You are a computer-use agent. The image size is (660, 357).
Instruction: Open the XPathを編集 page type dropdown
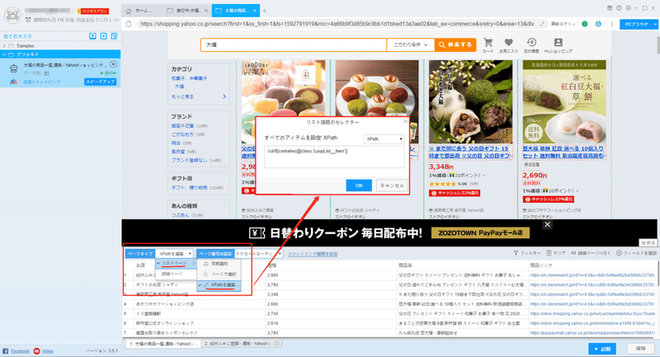175,254
